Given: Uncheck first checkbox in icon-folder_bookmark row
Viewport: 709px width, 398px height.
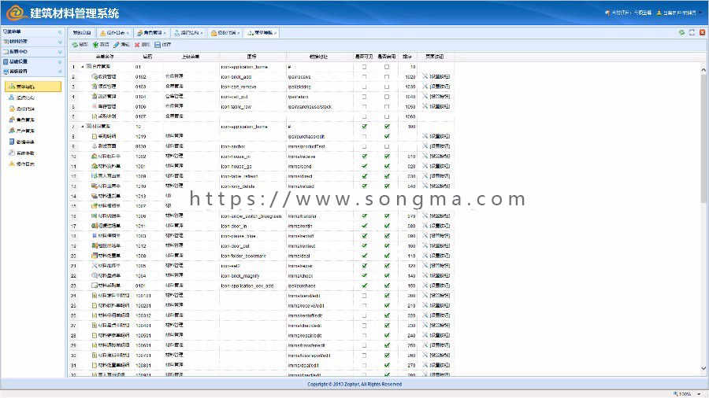Looking at the screenshot, I should click(365, 256).
